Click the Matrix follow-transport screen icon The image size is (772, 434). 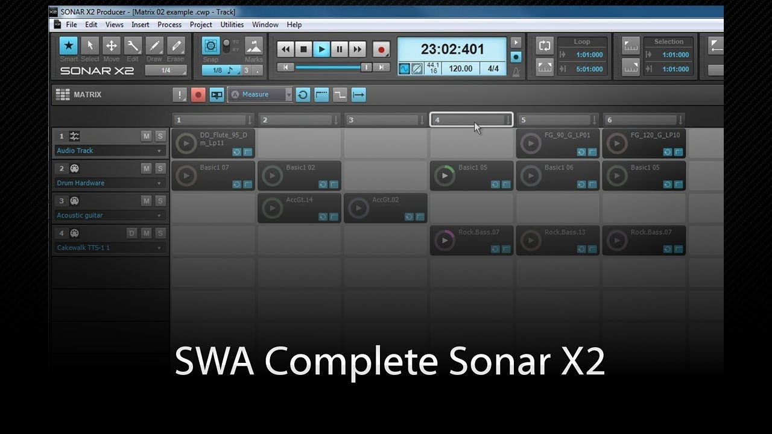click(217, 95)
